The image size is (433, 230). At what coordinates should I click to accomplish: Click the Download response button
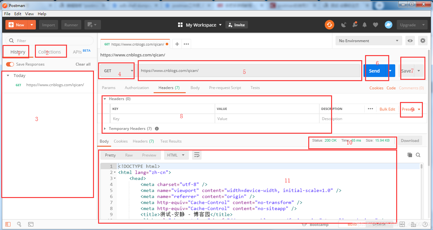(x=410, y=141)
